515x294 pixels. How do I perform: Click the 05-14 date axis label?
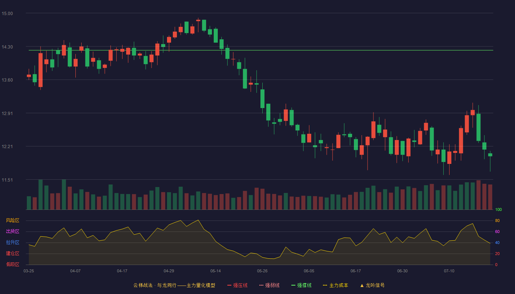[x=216, y=271]
